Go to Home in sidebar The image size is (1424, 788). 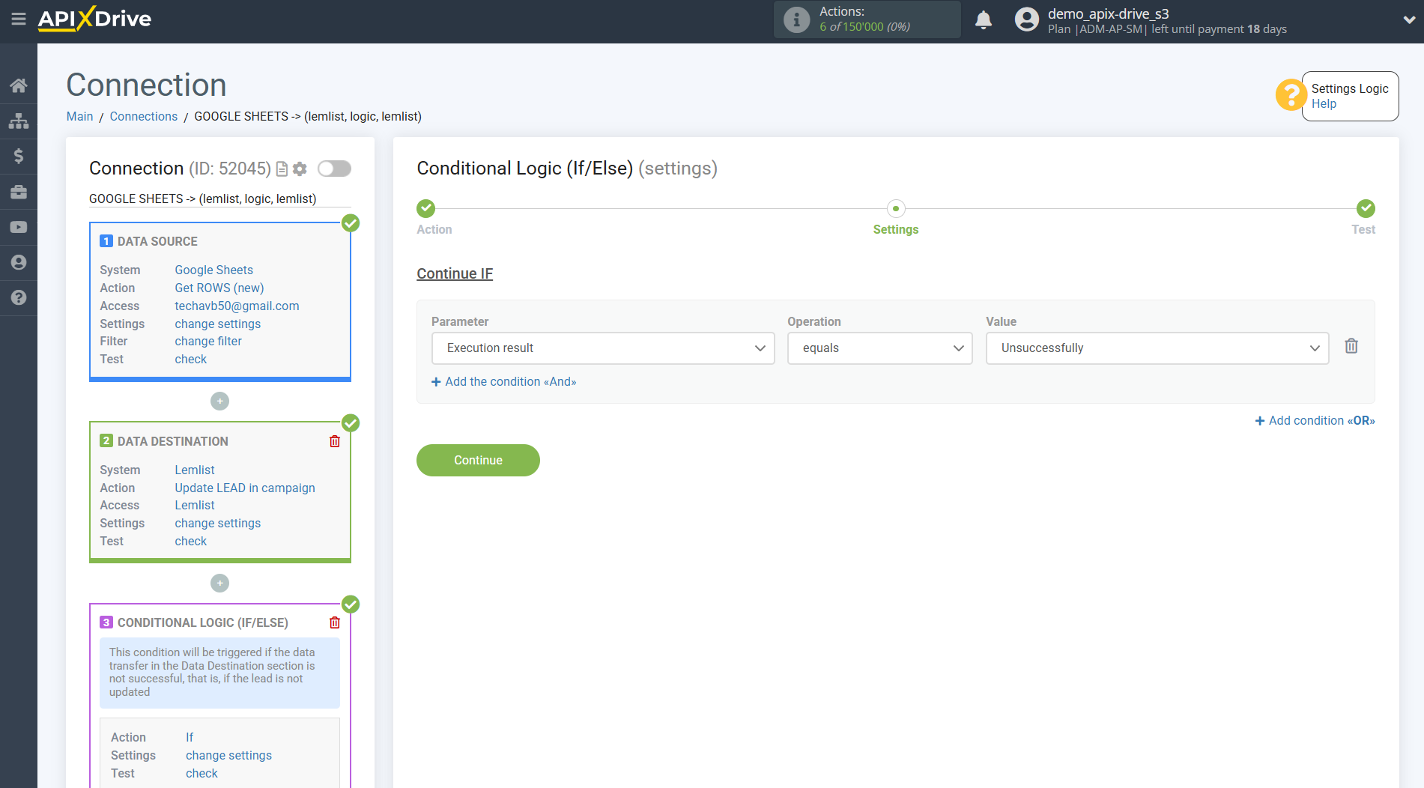(x=19, y=85)
